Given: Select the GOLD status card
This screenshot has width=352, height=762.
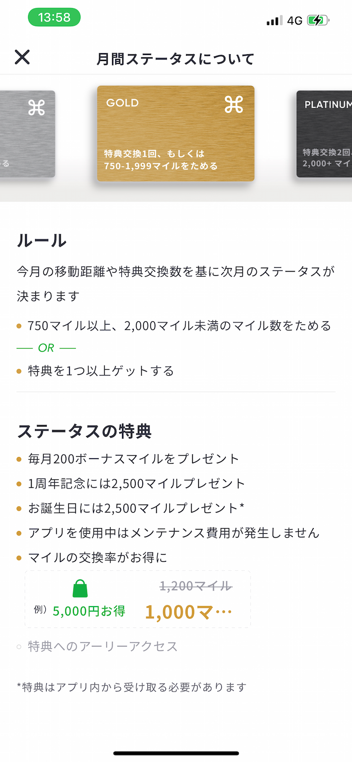Looking at the screenshot, I should 175,133.
